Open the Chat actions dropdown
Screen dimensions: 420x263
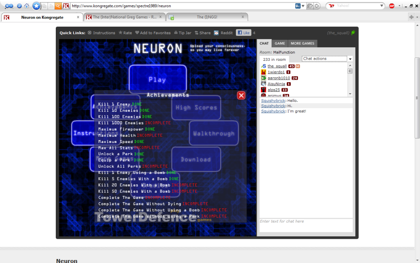click(327, 59)
